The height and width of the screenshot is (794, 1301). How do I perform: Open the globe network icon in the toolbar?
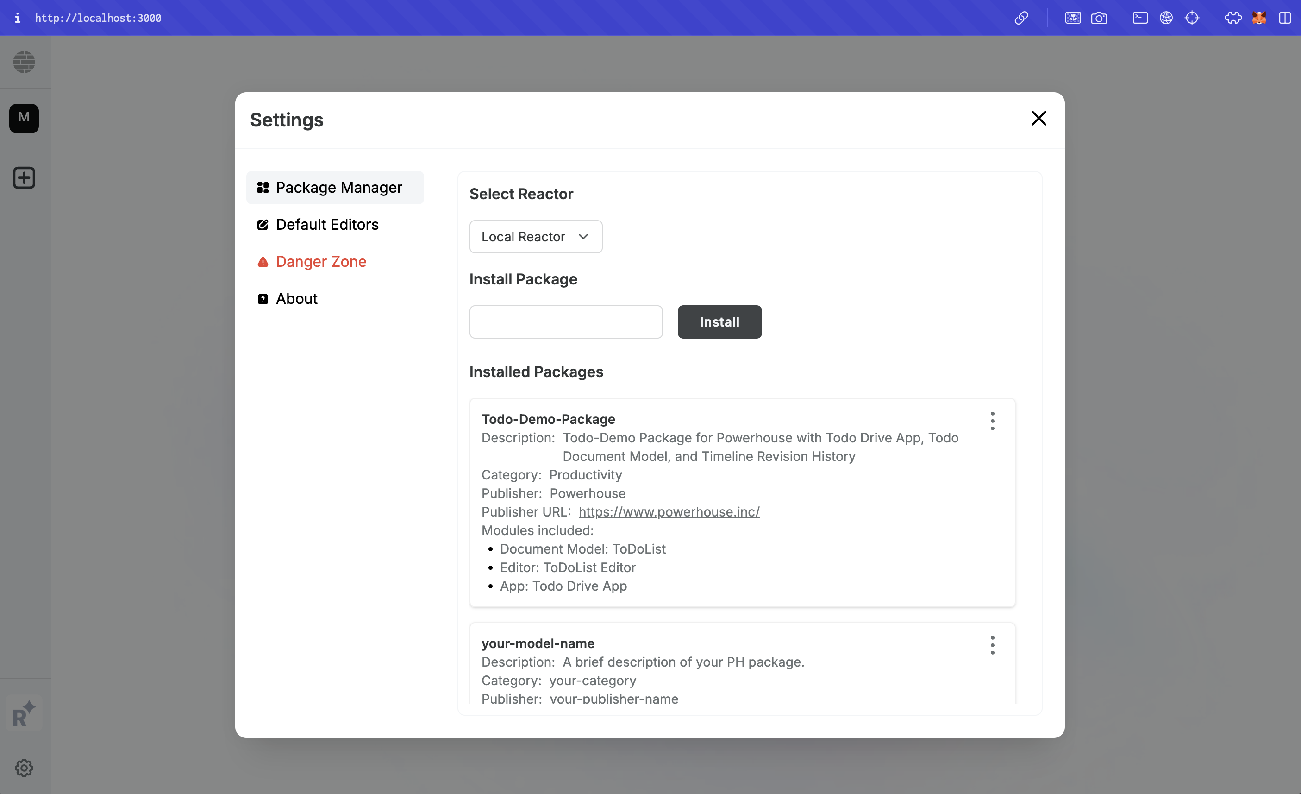point(1166,18)
